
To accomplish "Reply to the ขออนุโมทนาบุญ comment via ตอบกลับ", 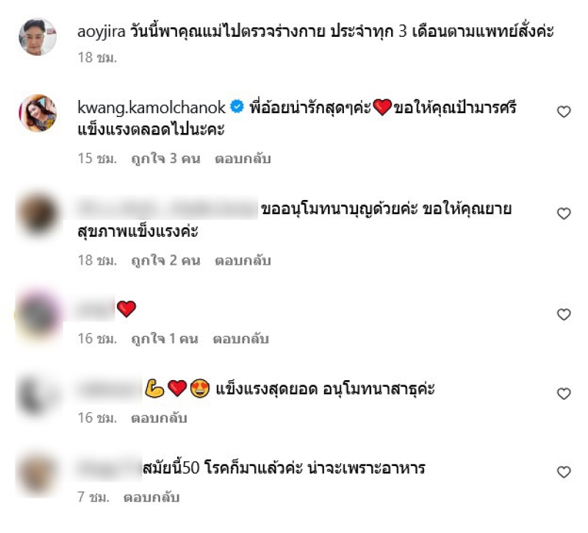I will tap(243, 260).
